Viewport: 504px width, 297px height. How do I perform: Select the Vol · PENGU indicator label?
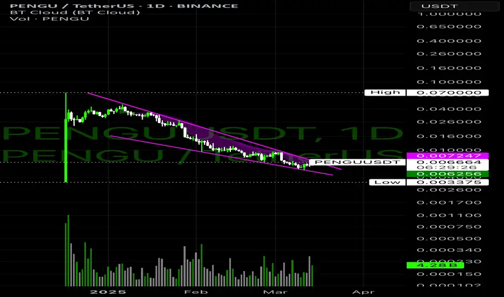click(x=50, y=18)
